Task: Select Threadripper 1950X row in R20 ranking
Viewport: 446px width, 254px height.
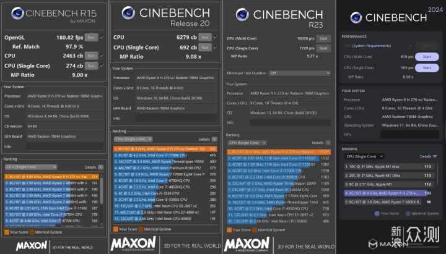Action: pos(165,161)
